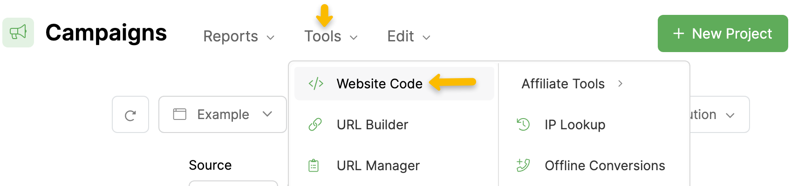Open the Edit dropdown menu

pyautogui.click(x=409, y=36)
